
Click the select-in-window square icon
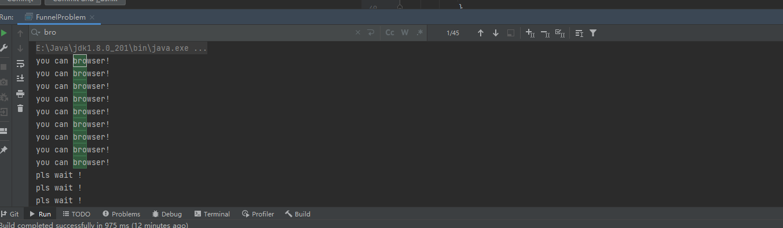(511, 33)
